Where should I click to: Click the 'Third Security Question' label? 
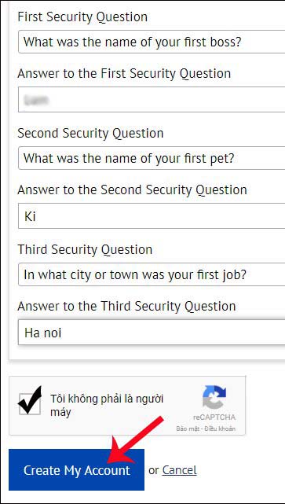coord(85,250)
